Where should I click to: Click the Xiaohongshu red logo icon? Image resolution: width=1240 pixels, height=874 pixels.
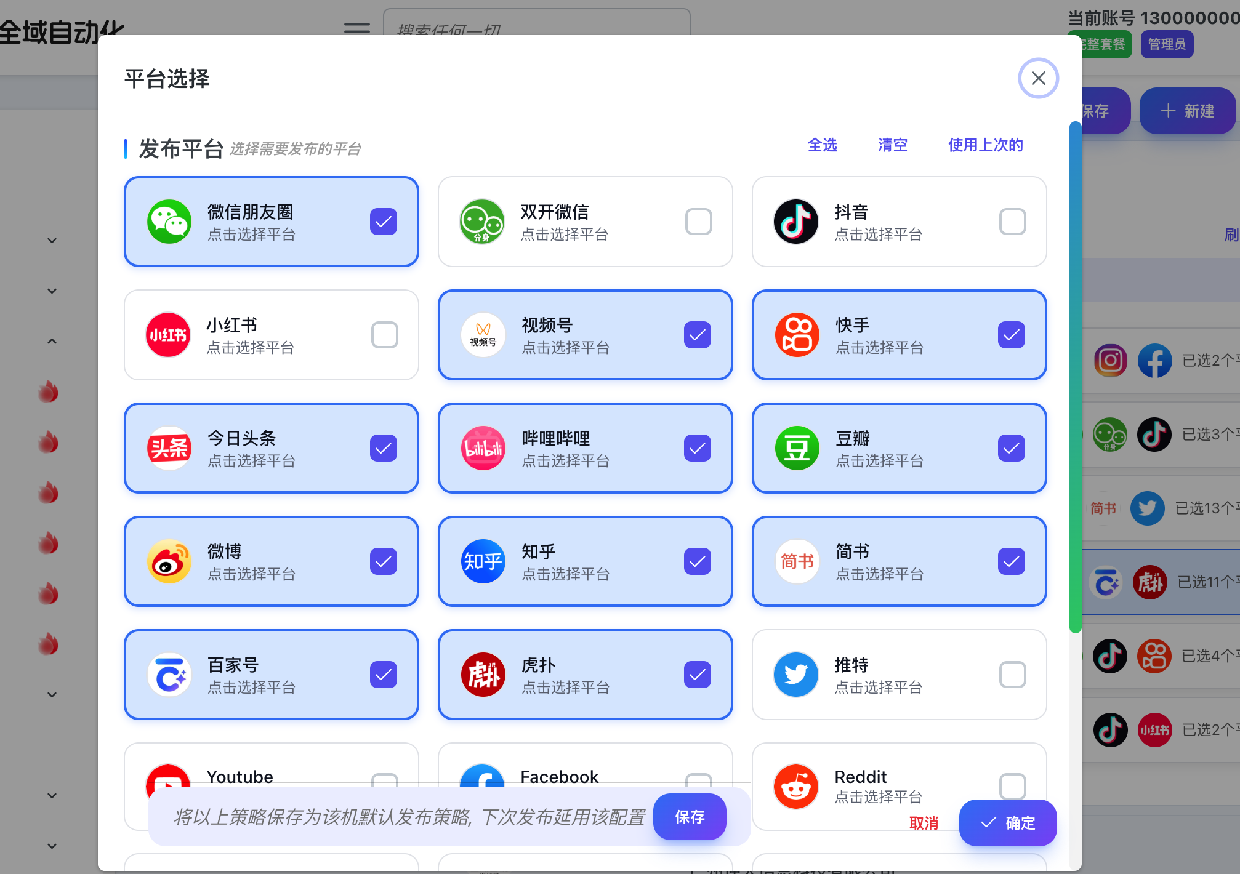click(x=168, y=335)
